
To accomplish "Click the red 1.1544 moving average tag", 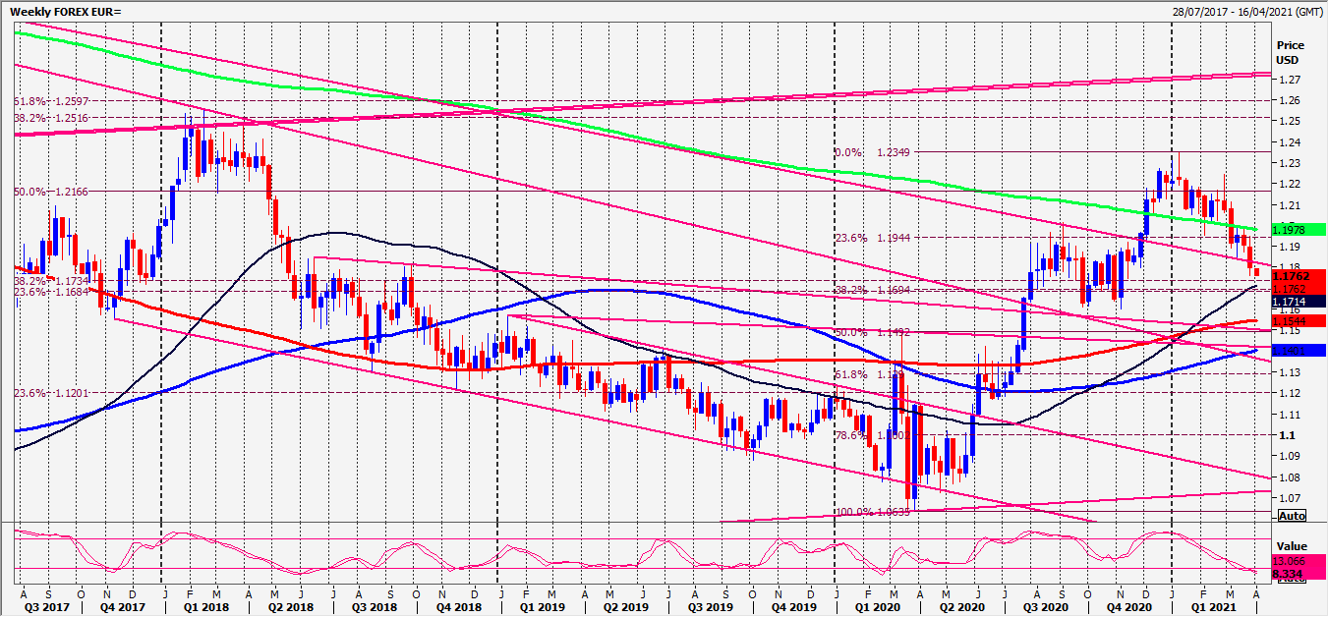I will [x=1290, y=319].
